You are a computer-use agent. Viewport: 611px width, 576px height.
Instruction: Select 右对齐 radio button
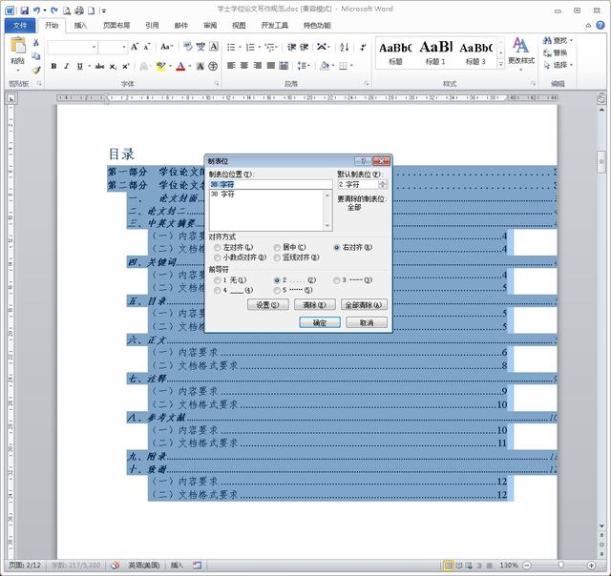pos(337,248)
